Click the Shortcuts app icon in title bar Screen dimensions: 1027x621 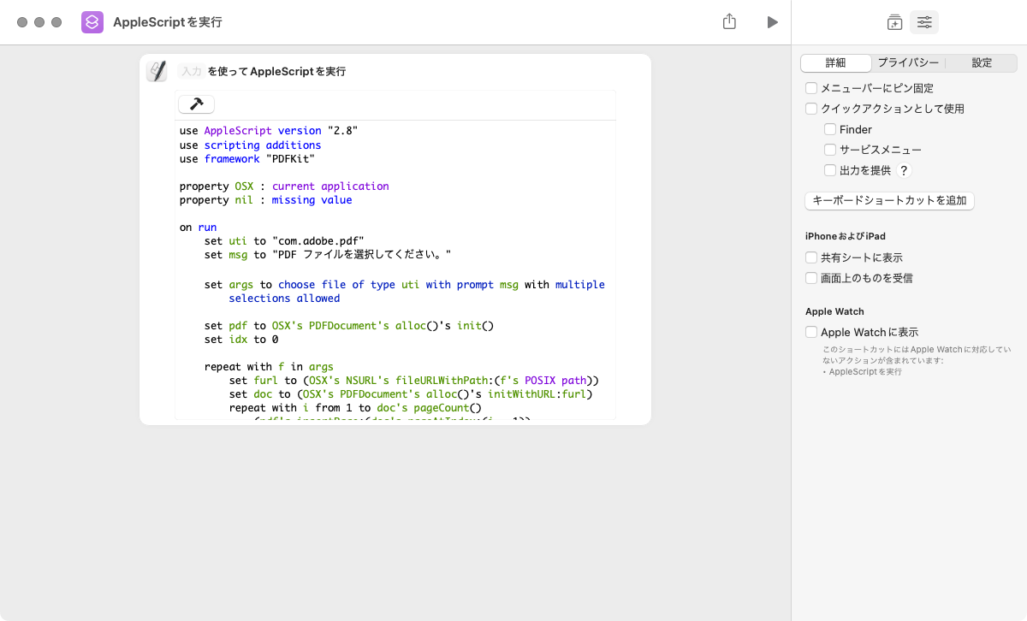(92, 22)
